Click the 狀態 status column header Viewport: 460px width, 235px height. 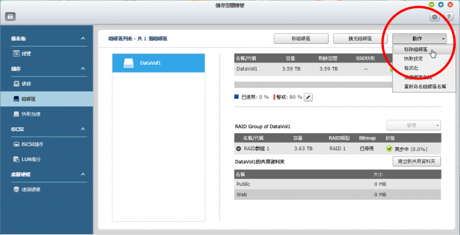tap(390, 138)
